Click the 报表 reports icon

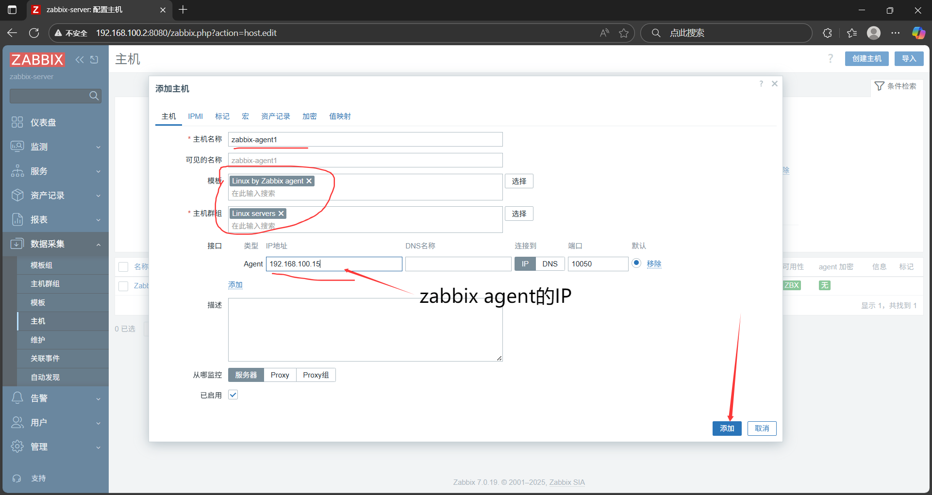17,219
